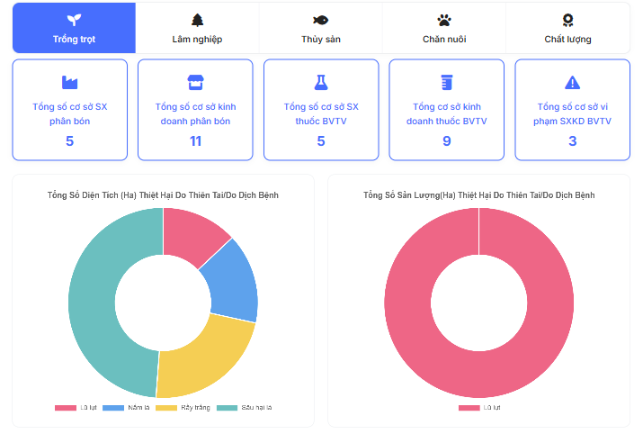Open the card showing 11 fertilizer businesses

(x=195, y=110)
